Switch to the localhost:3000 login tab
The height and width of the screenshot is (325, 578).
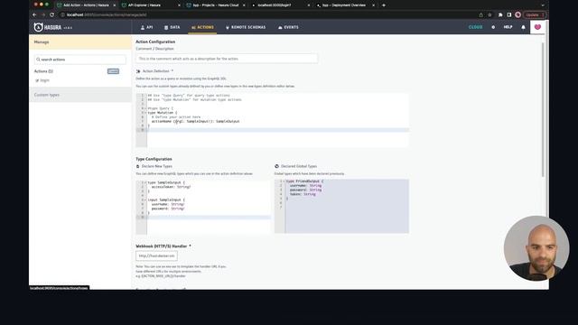pyautogui.click(x=281, y=5)
